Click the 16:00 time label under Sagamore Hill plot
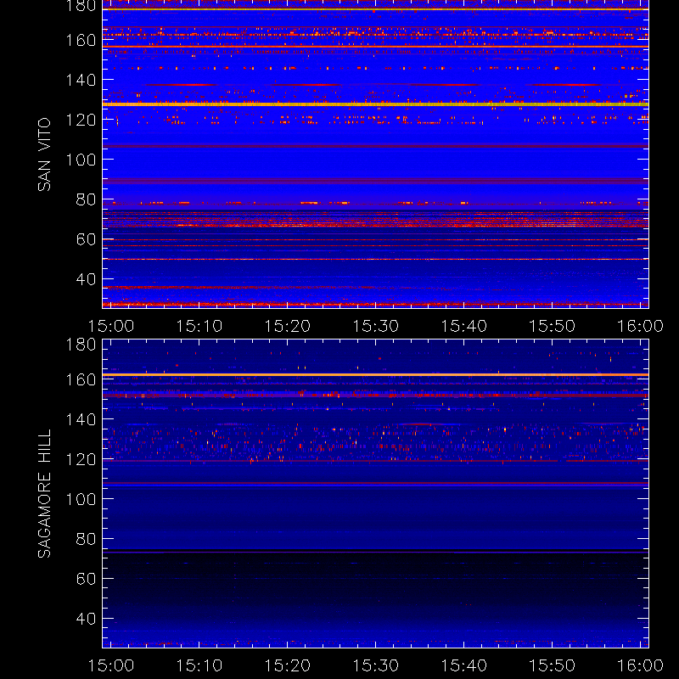679x679 pixels. [640, 665]
